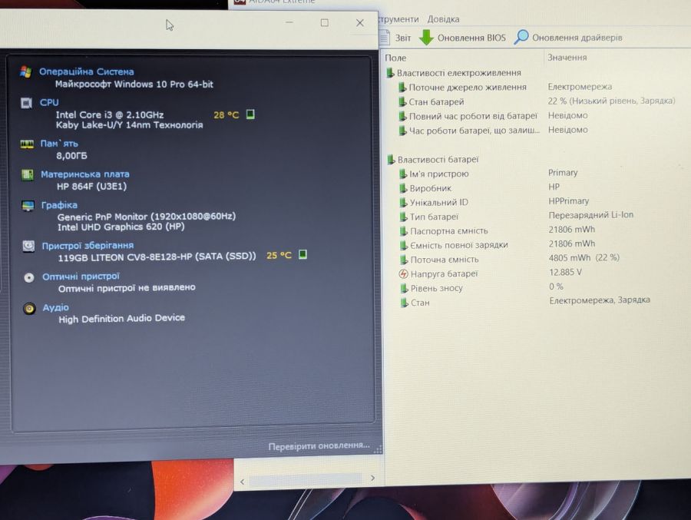Click the motherboard icon beside Материнська плата
Image resolution: width=691 pixels, height=520 pixels.
pyautogui.click(x=28, y=174)
